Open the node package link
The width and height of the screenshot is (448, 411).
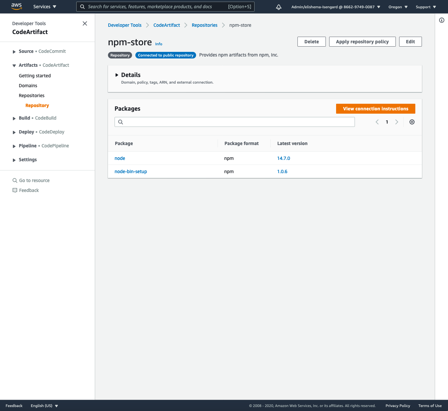tap(120, 158)
